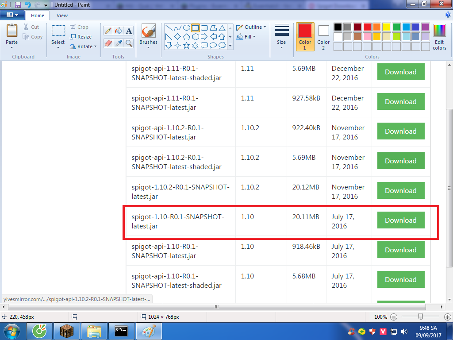The image size is (453, 340).
Task: Click the zoom out minus button
Action: pyautogui.click(x=393, y=317)
